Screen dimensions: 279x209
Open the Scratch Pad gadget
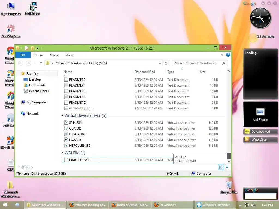260,131
